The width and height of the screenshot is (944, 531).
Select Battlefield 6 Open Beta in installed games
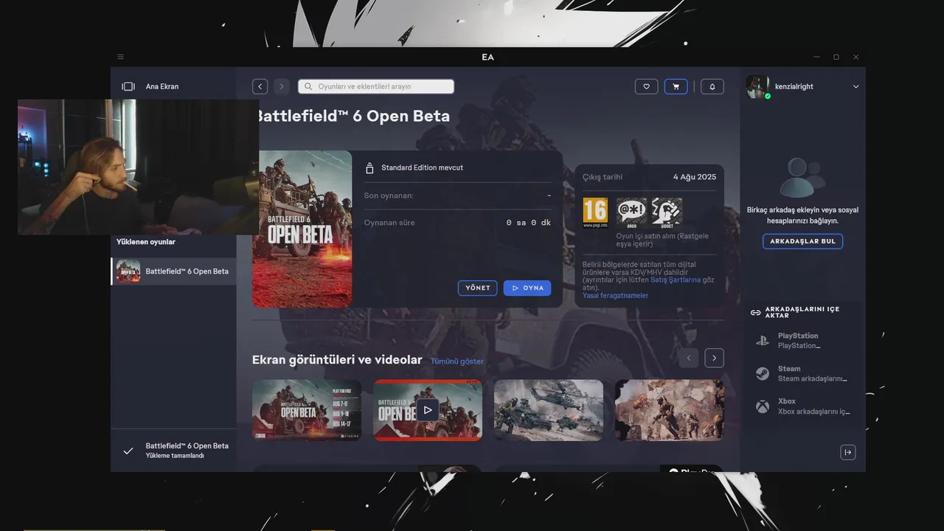[x=174, y=271]
